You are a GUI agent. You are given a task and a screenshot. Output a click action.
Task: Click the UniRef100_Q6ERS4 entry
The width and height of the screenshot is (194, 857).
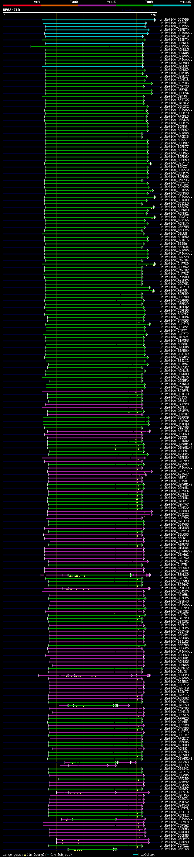(x=174, y=93)
